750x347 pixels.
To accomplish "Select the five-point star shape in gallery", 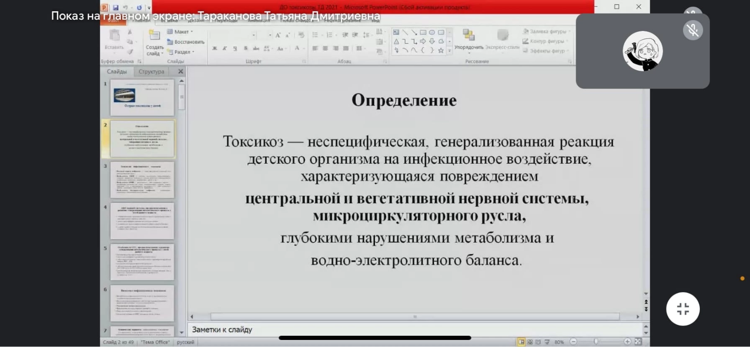I will [x=441, y=50].
